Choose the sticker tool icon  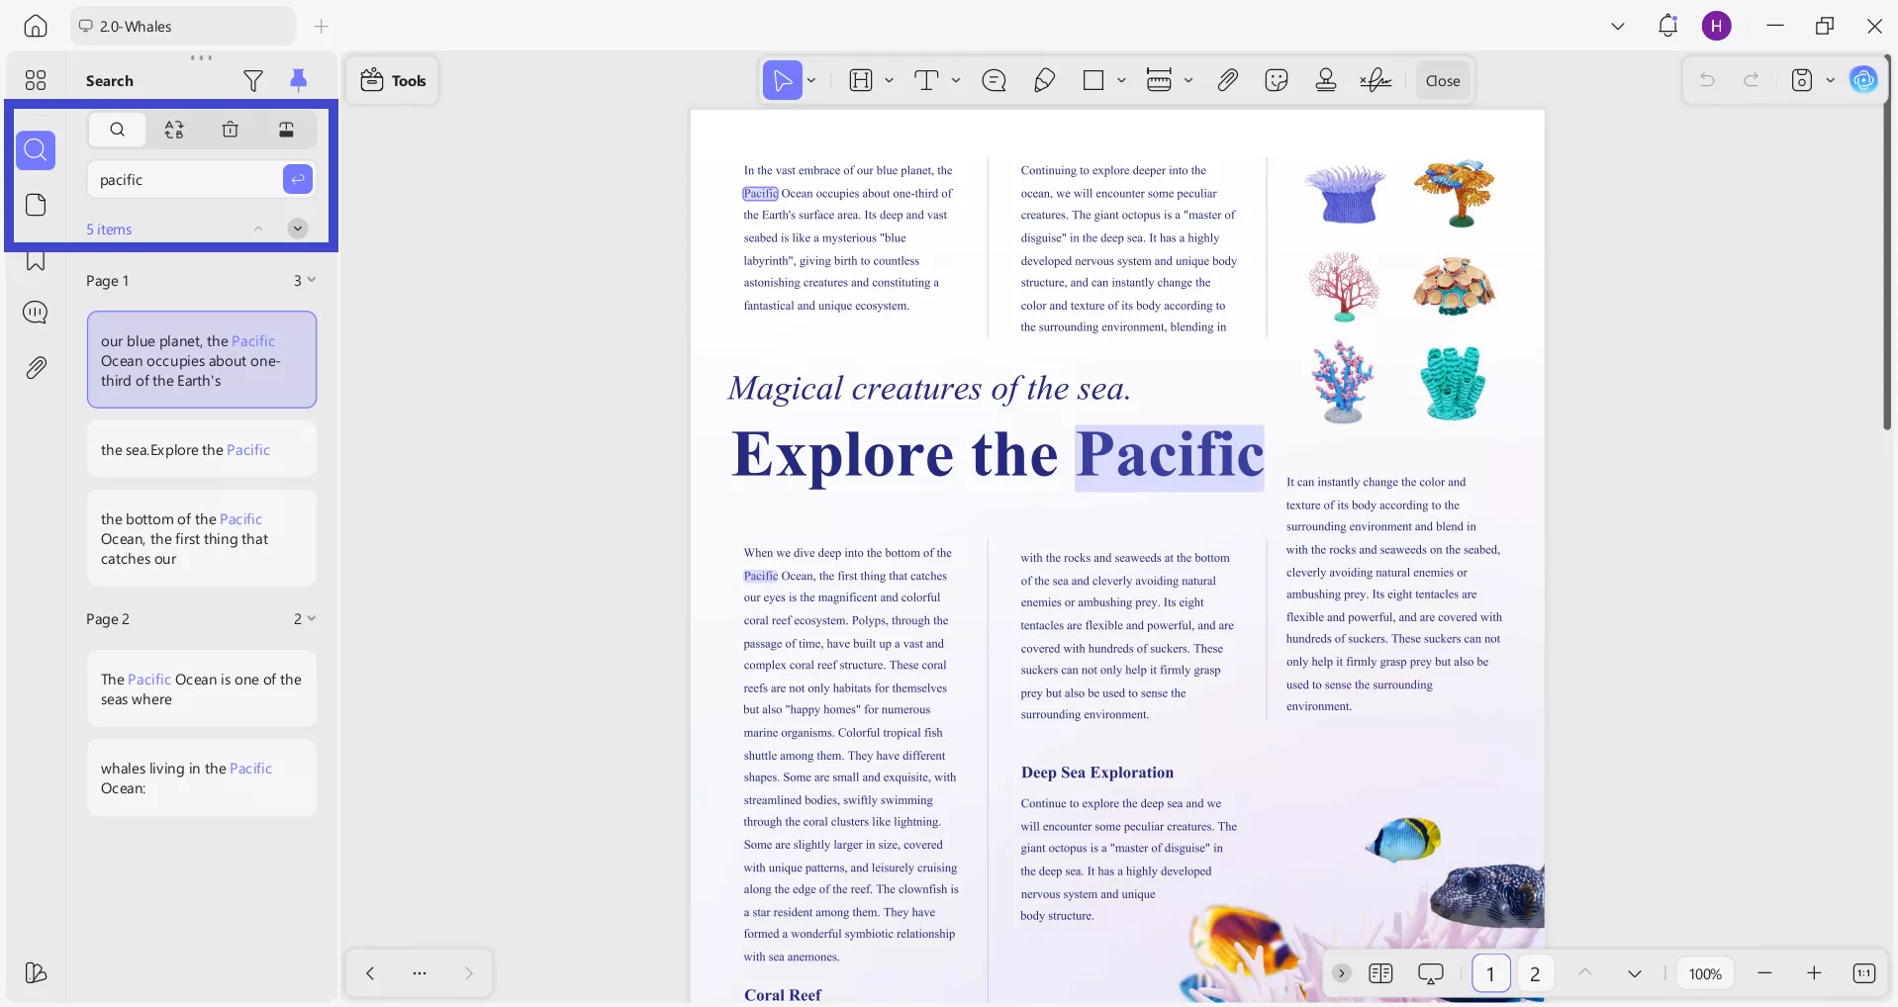pyautogui.click(x=1277, y=81)
